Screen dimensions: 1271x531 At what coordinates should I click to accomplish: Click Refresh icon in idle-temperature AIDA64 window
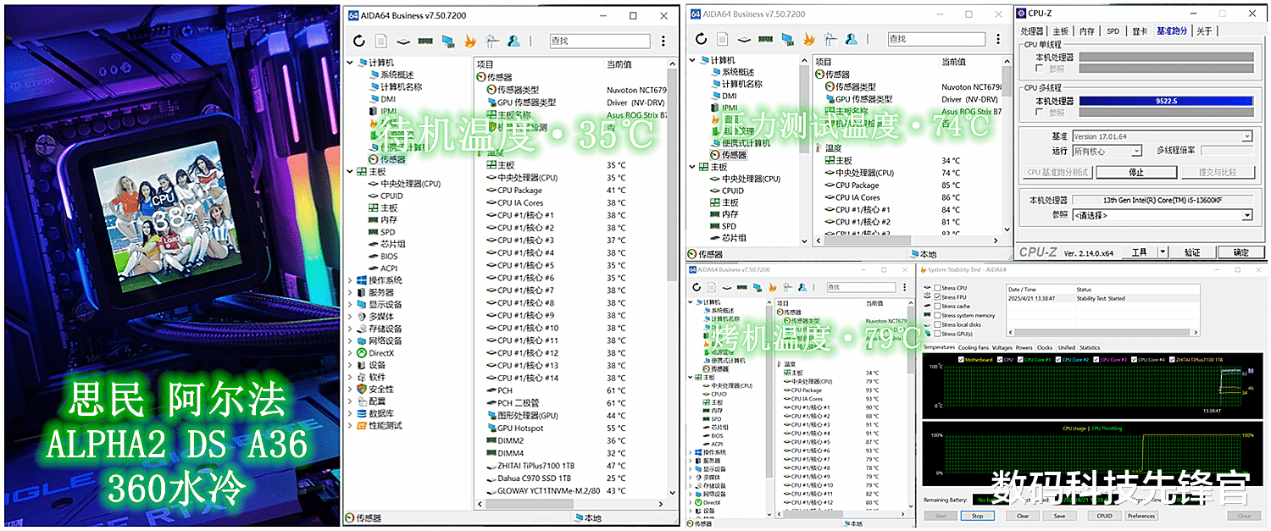point(359,41)
